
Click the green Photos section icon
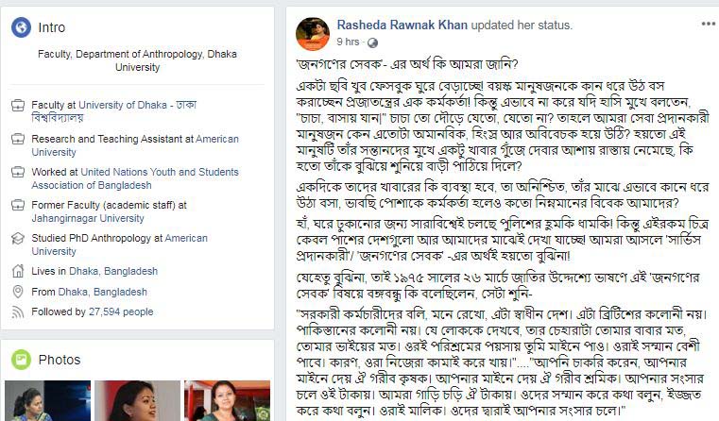pos(21,360)
